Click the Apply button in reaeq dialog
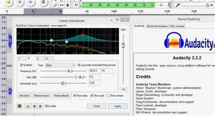Image resolution: width=215 pixels, height=116 pixels. 118,106
